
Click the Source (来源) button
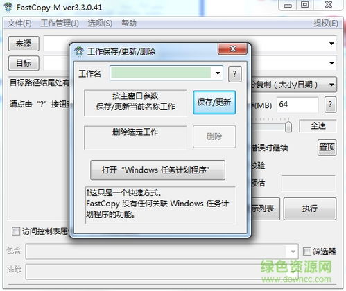point(24,44)
